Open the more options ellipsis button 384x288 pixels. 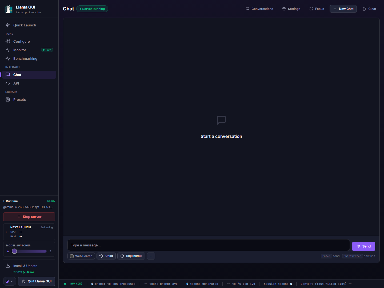[x=151, y=256]
